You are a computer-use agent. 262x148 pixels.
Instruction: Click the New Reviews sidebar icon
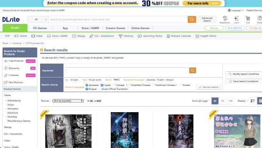6,82
